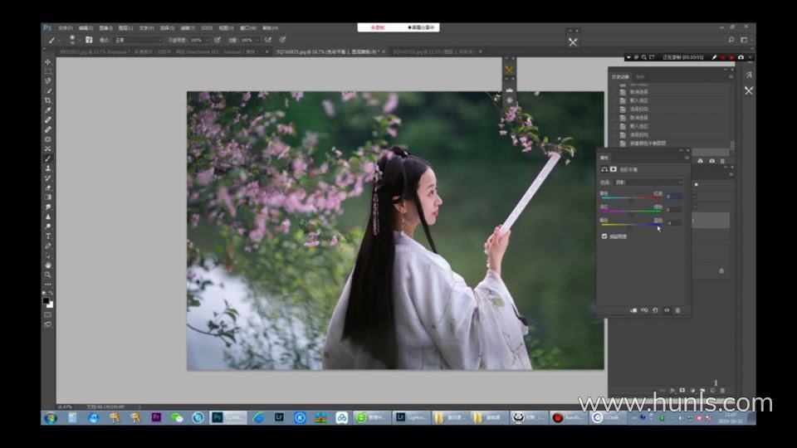Select the Move tool
This screenshot has width=797, height=448.
click(48, 62)
